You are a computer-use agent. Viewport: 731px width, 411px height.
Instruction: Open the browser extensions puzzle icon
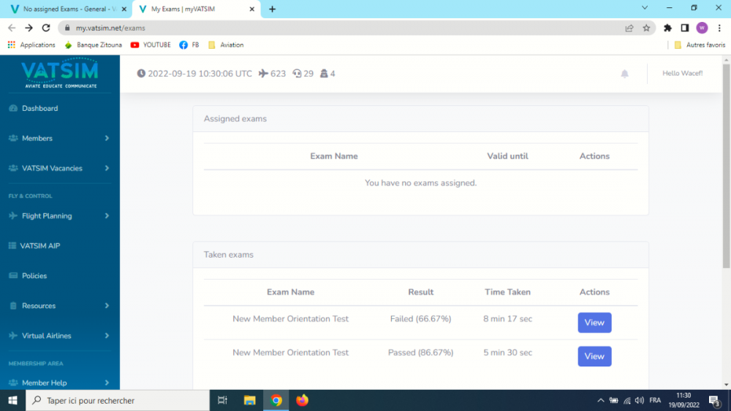pyautogui.click(x=667, y=28)
